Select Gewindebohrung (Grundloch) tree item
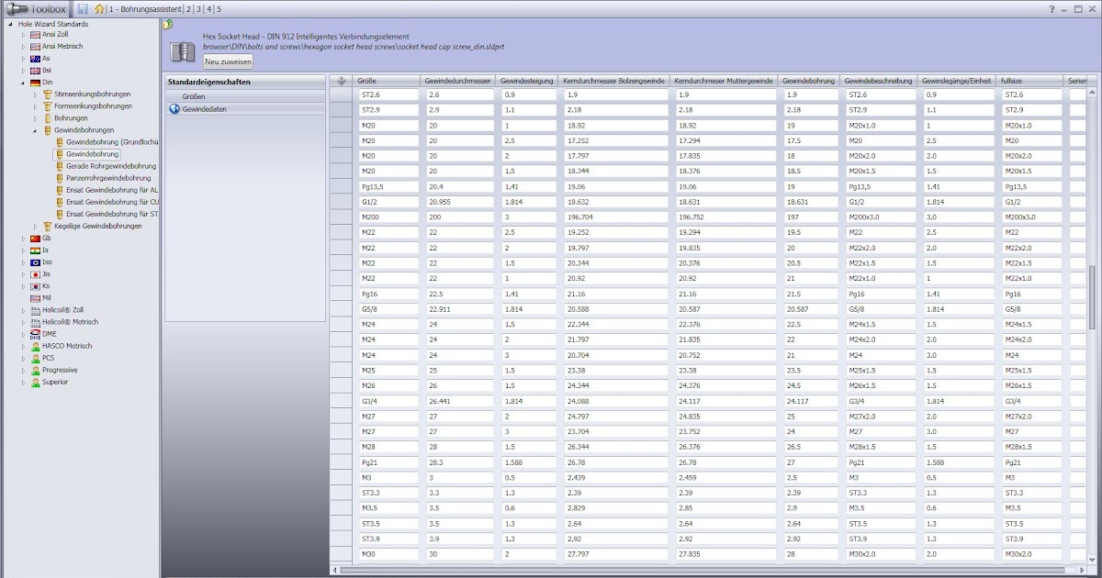 click(x=112, y=142)
